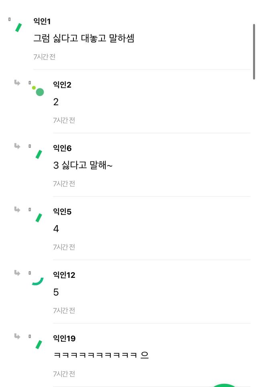This screenshot has width=257, height=387.
Task: Click the username 익인2
Action: point(62,85)
